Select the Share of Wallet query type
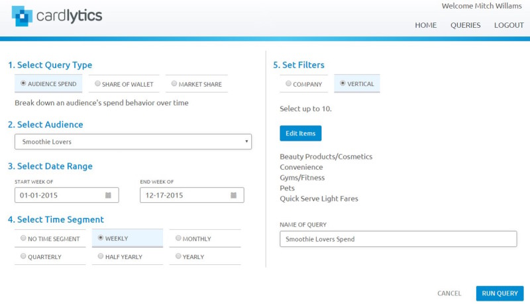 [124, 84]
